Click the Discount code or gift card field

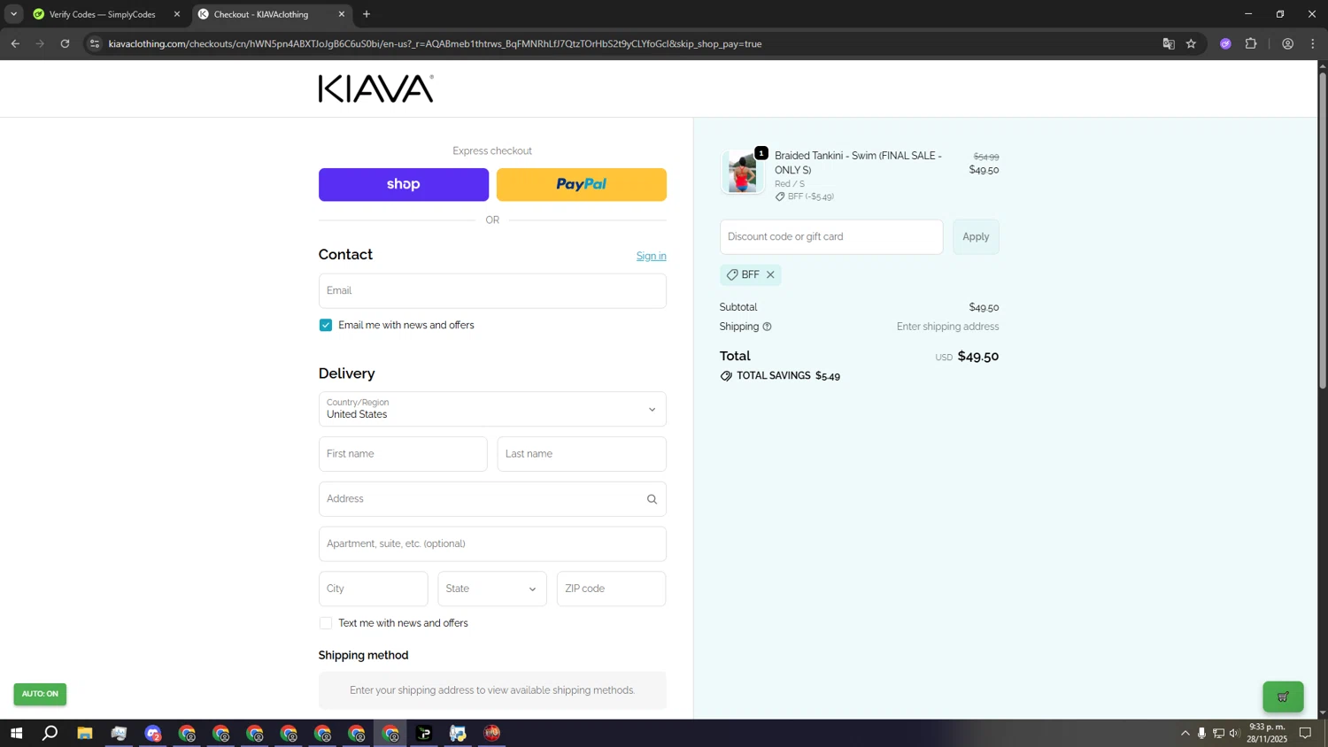(x=831, y=237)
